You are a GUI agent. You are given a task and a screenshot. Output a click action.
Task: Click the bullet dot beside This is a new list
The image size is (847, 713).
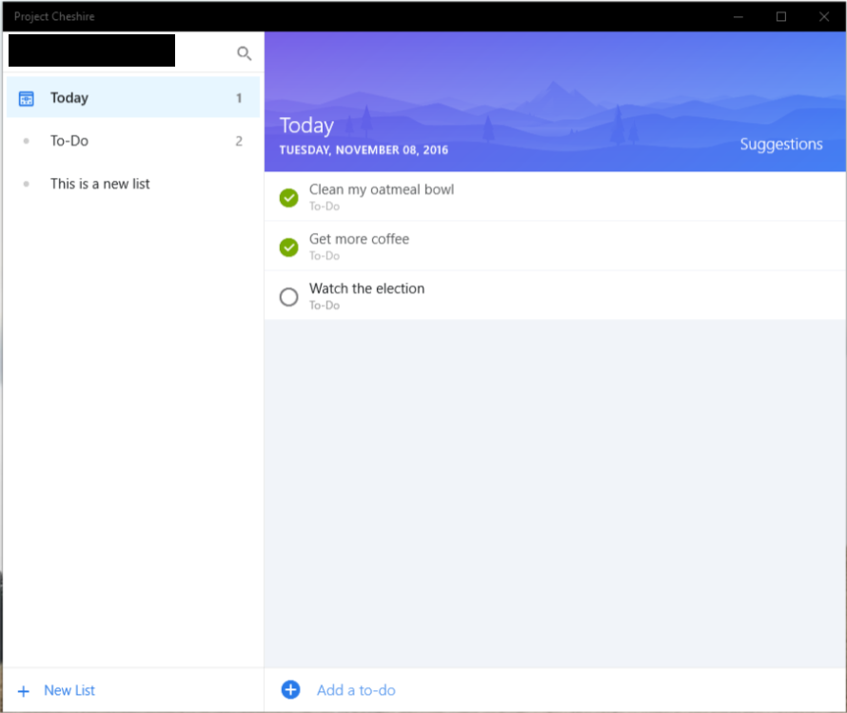26,184
